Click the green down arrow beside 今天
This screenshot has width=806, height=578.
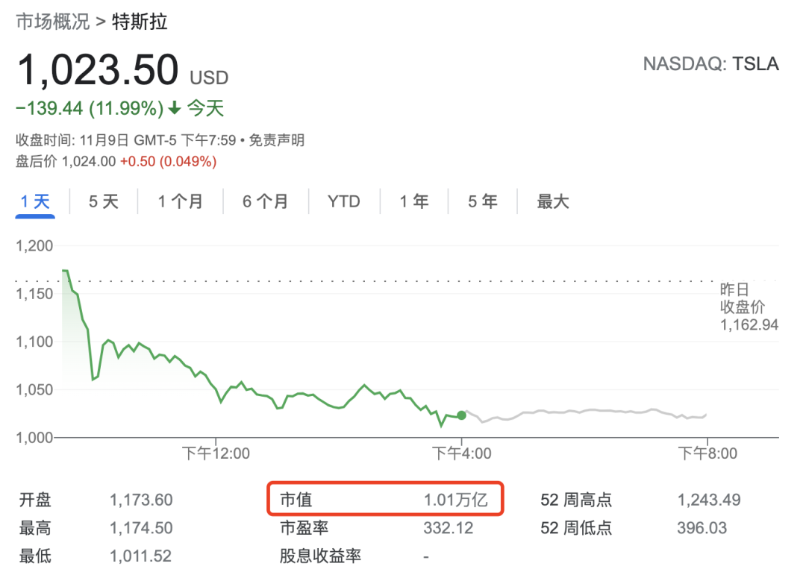coord(175,109)
